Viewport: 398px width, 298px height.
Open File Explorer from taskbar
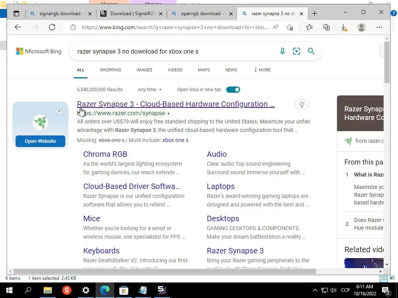tap(47, 290)
